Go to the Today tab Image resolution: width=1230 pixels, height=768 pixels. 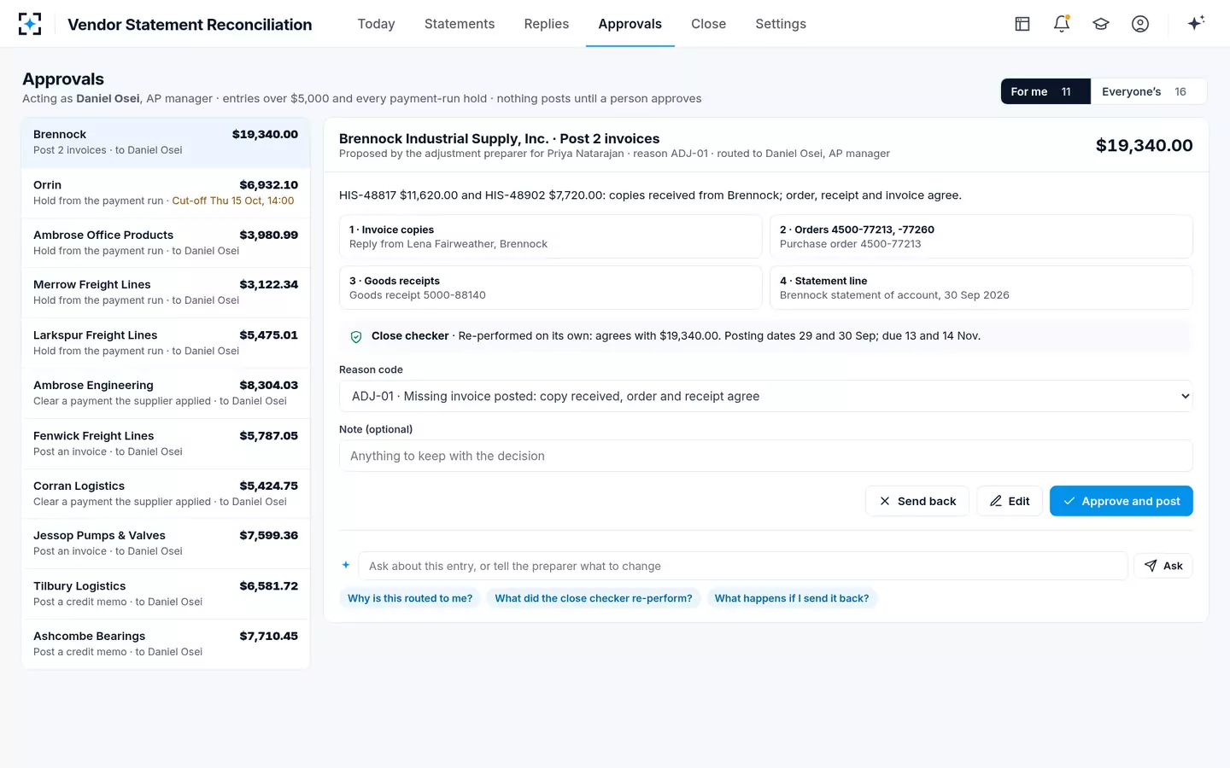tap(377, 24)
